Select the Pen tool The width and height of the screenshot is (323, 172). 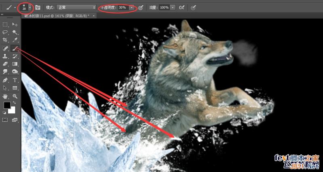5,80
